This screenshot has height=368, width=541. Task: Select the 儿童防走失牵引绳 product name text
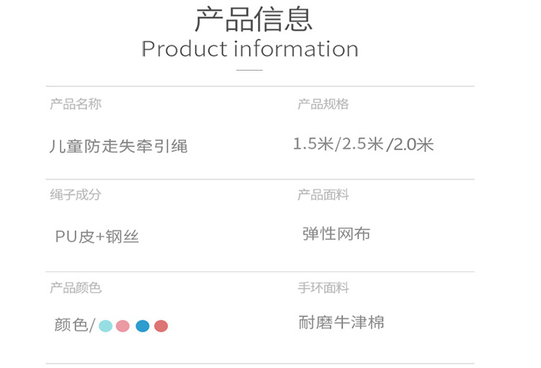point(118,146)
